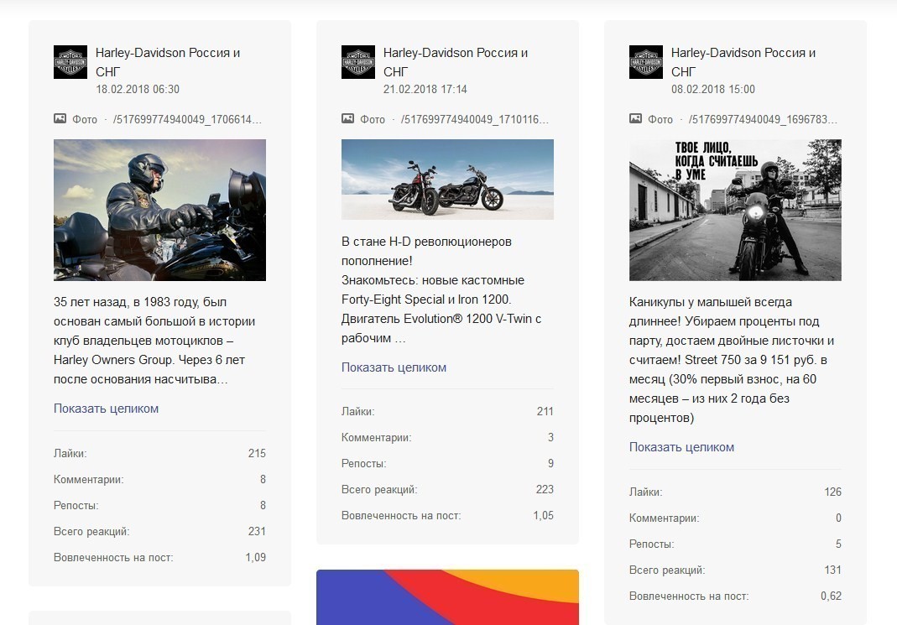Click comments value 3
Image resolution: width=897 pixels, height=625 pixels.
click(550, 437)
